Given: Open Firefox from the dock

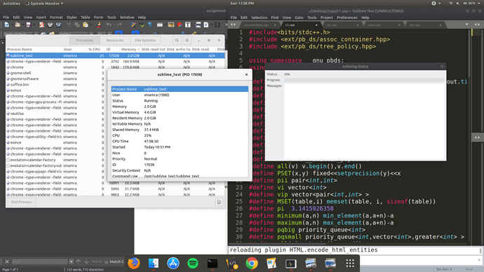Looking at the screenshot, I should 134,264.
